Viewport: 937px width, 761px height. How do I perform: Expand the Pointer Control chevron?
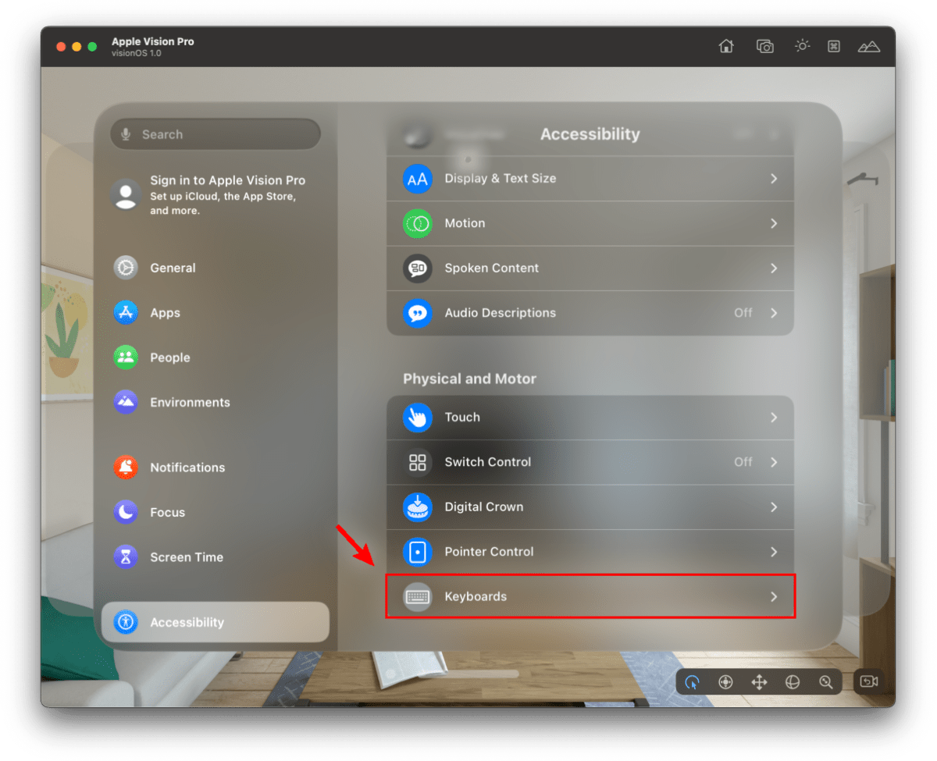click(x=774, y=552)
